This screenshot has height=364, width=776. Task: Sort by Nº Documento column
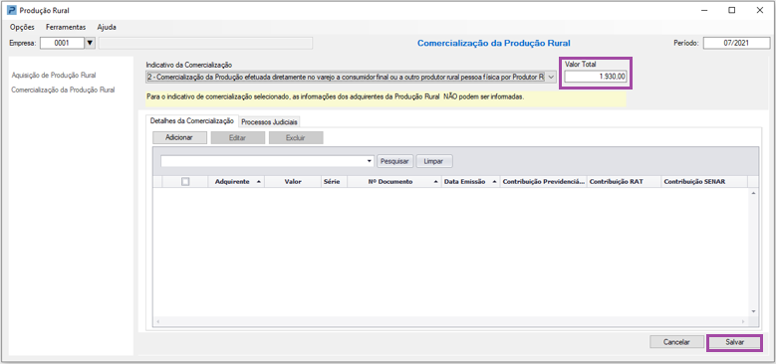click(394, 182)
